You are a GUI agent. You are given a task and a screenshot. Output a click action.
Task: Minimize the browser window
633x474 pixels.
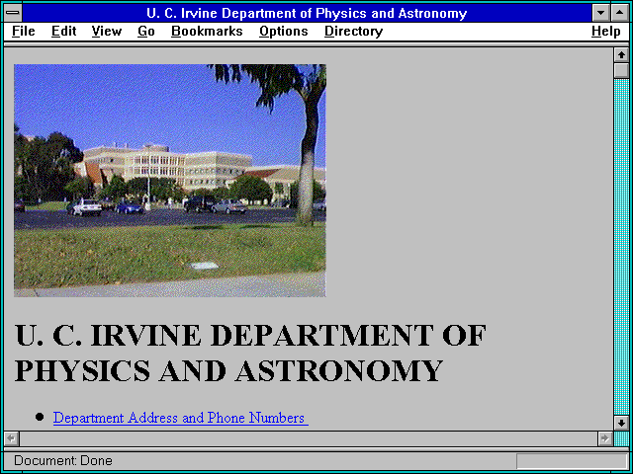601,13
